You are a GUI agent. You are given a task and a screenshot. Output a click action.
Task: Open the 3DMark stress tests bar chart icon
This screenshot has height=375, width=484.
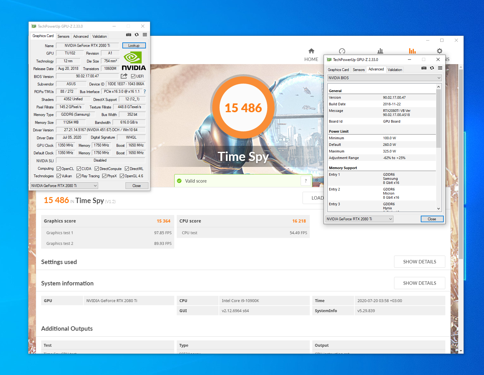click(x=380, y=51)
